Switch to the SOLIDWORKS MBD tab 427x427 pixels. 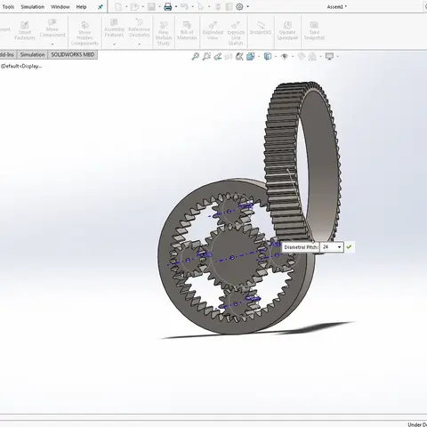(x=73, y=55)
